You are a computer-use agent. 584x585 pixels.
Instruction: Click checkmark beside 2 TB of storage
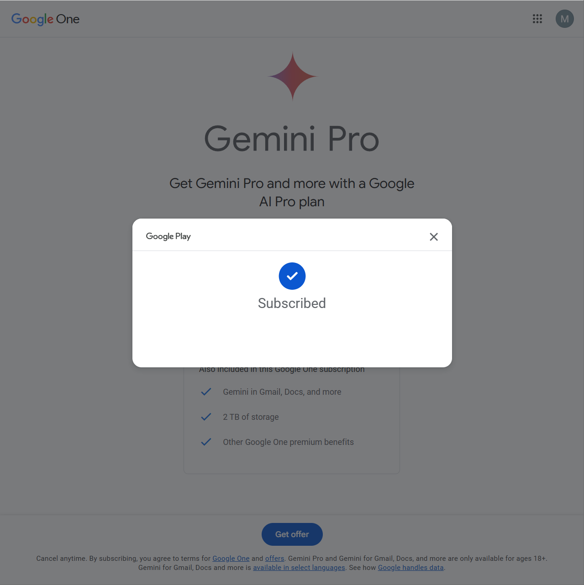(206, 417)
